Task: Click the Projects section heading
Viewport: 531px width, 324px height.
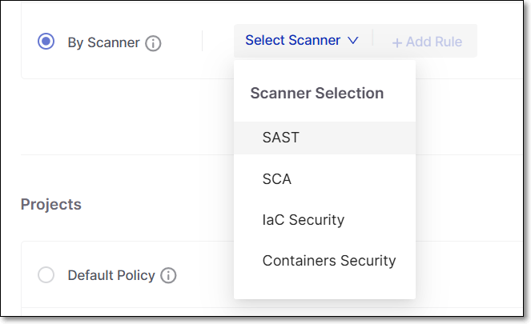Action: coord(51,204)
